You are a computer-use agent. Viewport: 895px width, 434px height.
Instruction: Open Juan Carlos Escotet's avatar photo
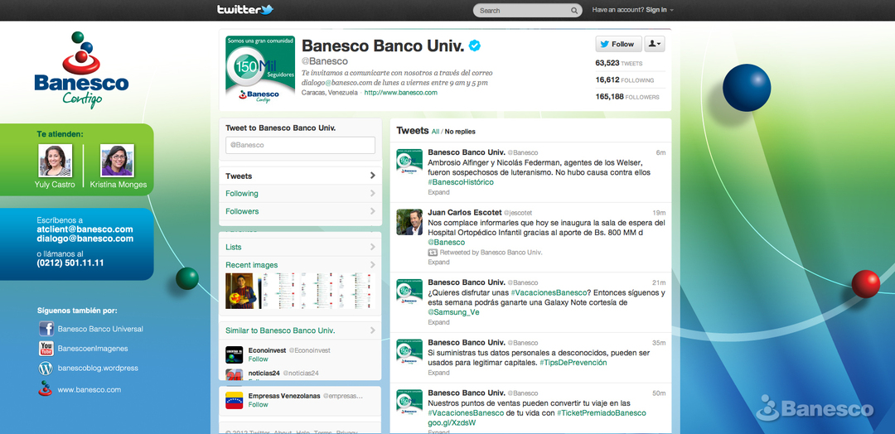pyautogui.click(x=409, y=222)
